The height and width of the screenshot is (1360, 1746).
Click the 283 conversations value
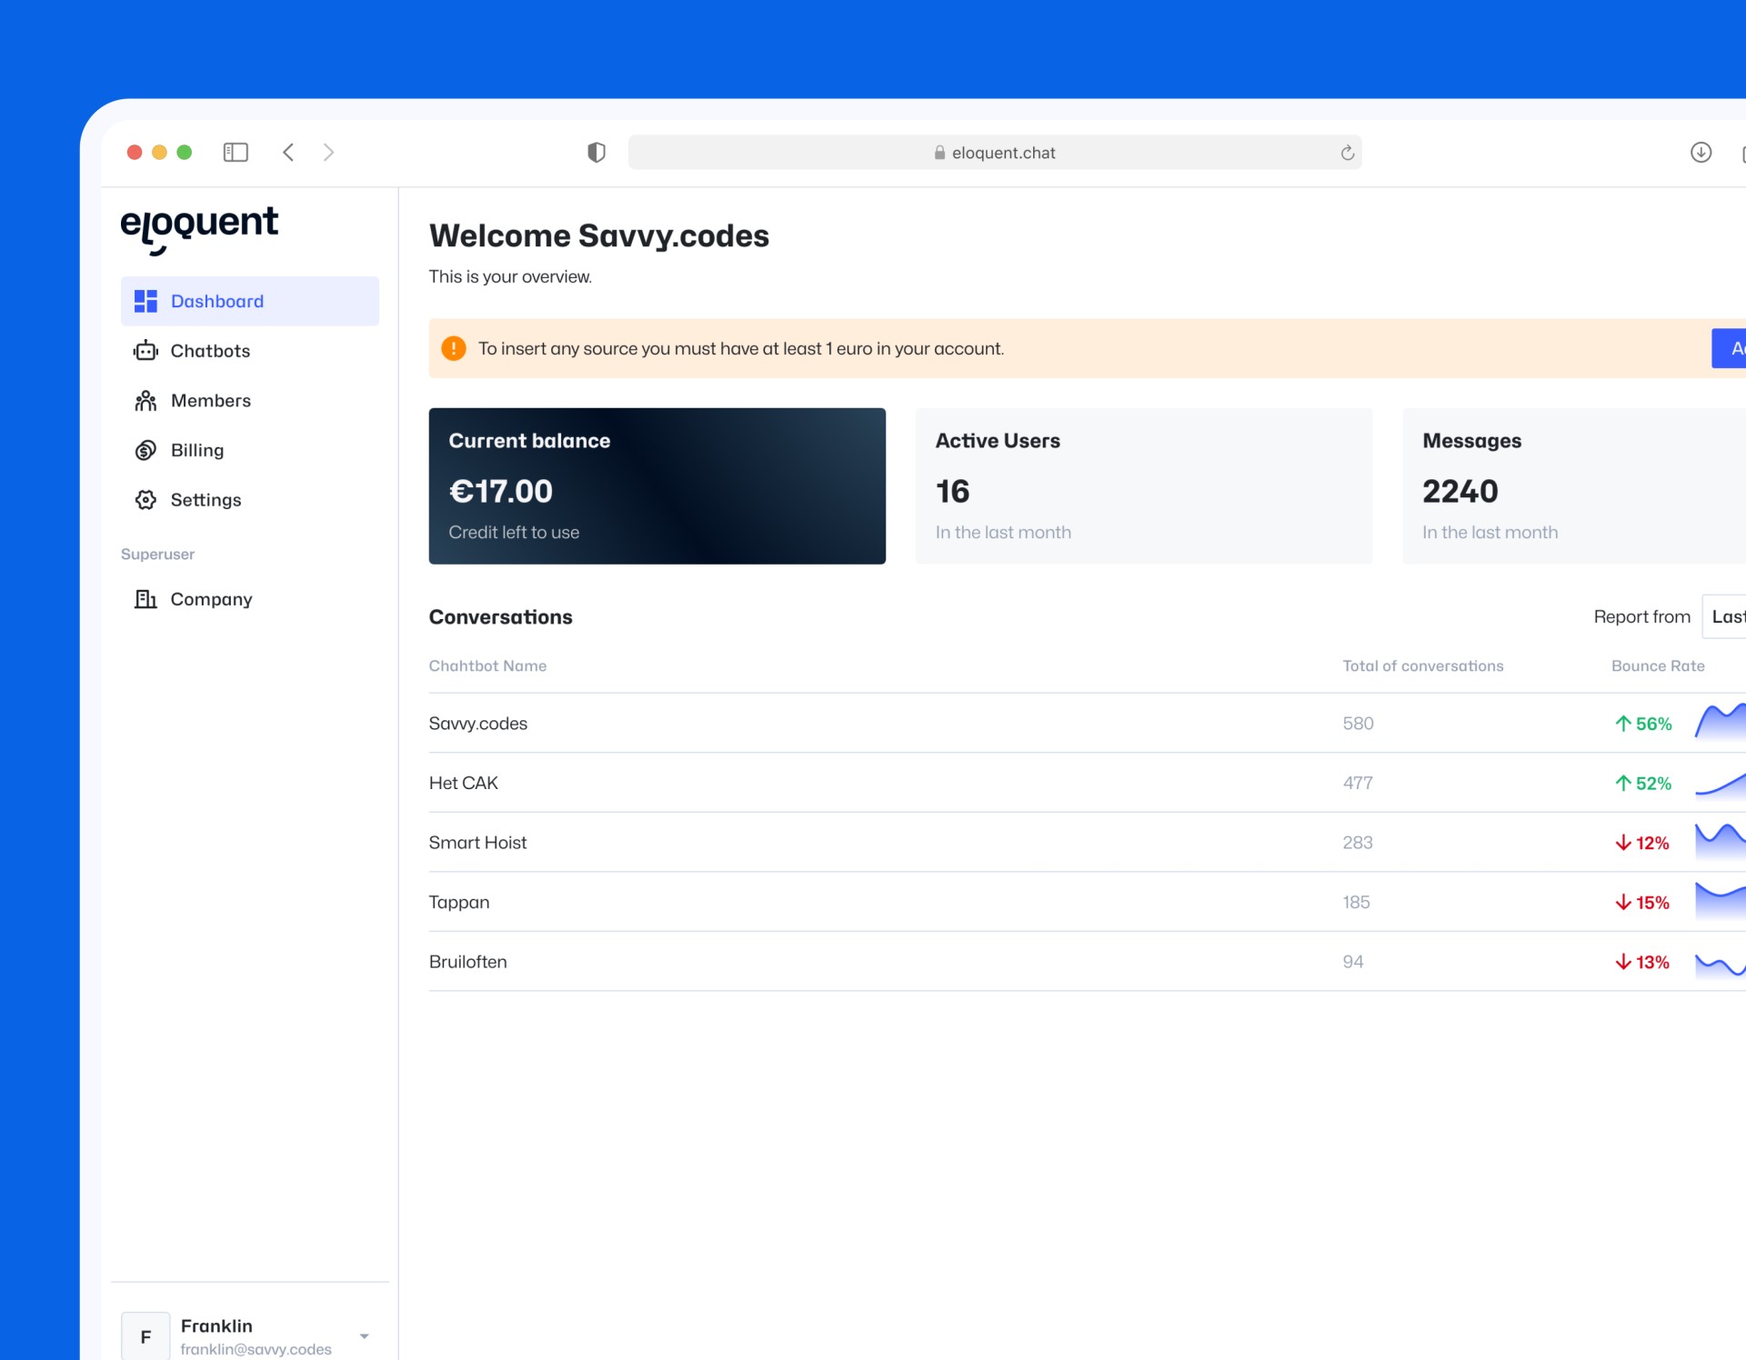pos(1358,843)
